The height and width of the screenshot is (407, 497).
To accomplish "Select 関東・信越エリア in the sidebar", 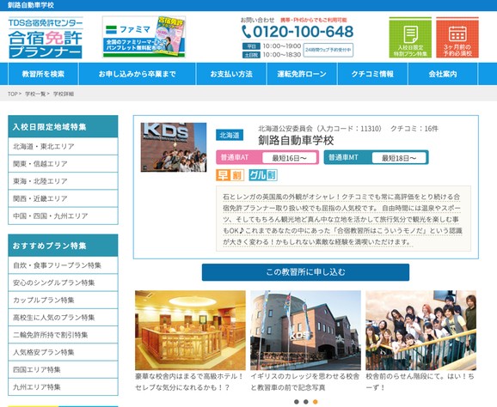I will [63, 164].
